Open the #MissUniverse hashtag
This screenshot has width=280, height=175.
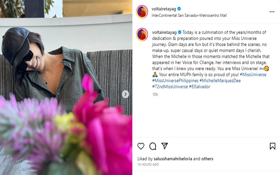pos(253,74)
